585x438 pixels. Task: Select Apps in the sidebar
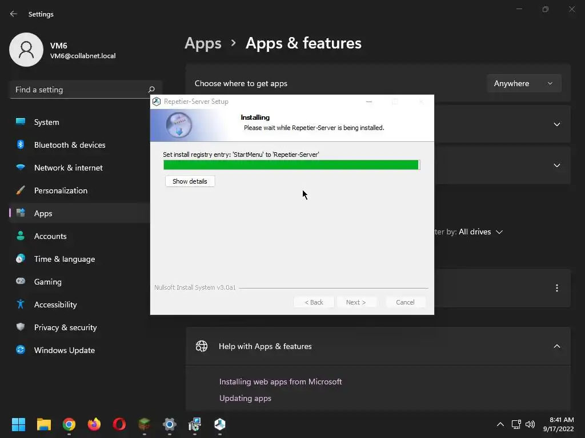(x=80, y=213)
